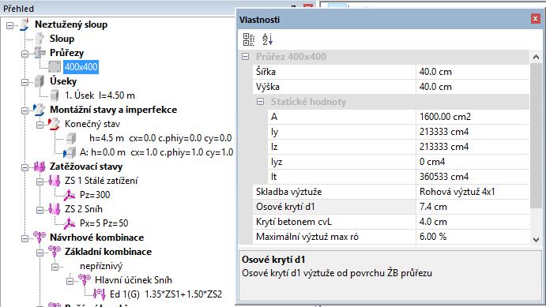Collapse the Zatěžovací stavy node

24,167
